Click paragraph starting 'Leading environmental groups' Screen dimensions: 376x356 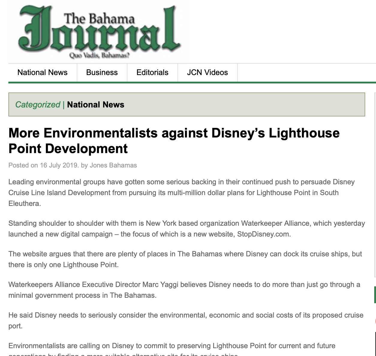pyautogui.click(x=181, y=193)
